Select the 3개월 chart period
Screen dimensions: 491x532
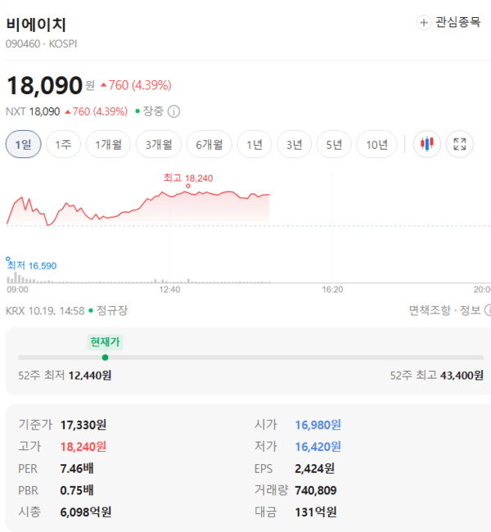(x=159, y=144)
